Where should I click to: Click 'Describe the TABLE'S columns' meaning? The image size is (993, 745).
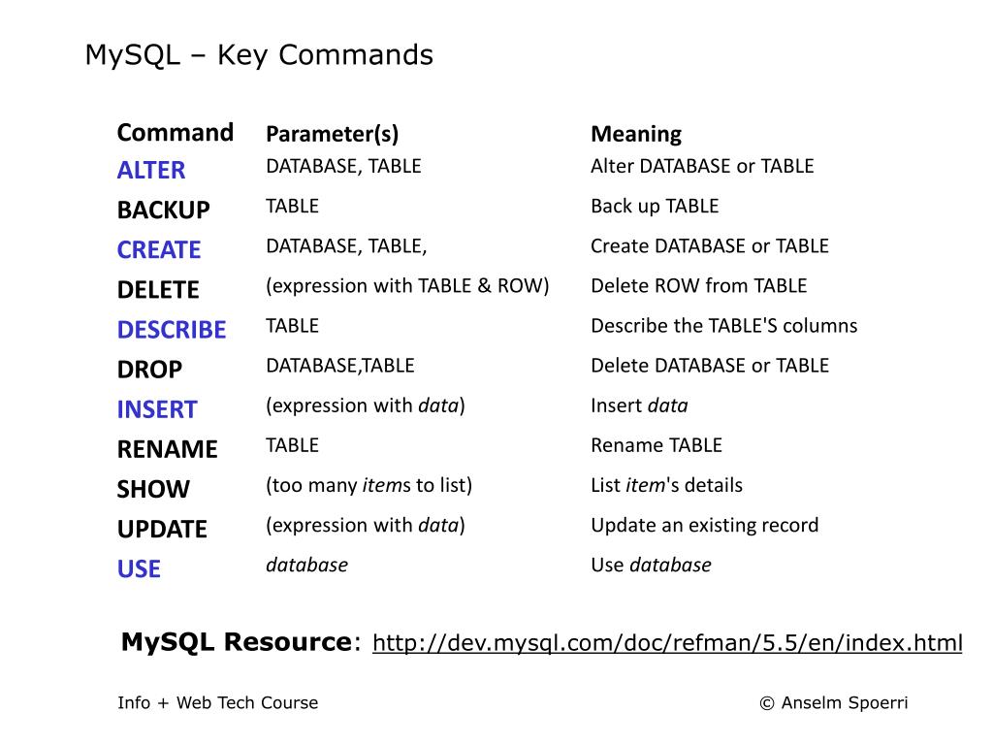pos(723,326)
